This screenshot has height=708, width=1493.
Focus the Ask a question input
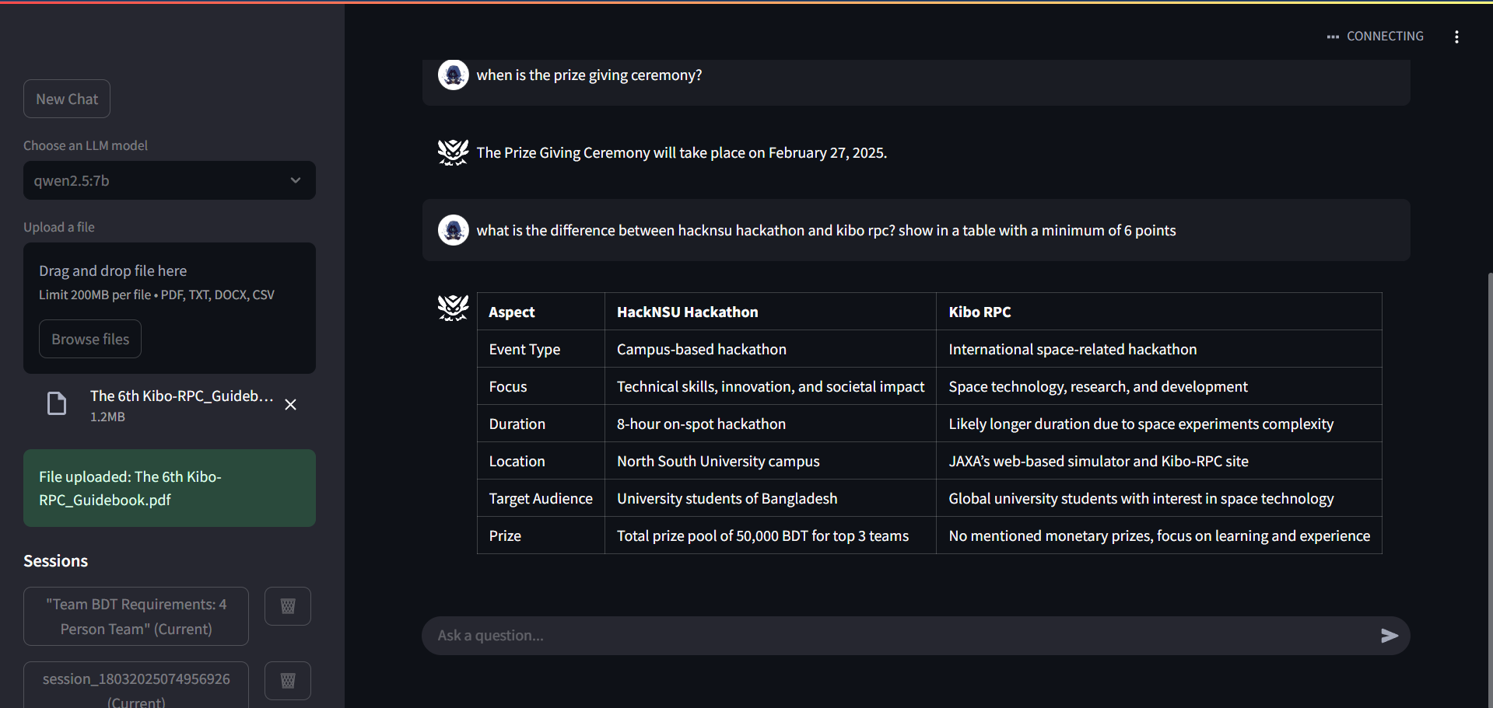click(902, 636)
